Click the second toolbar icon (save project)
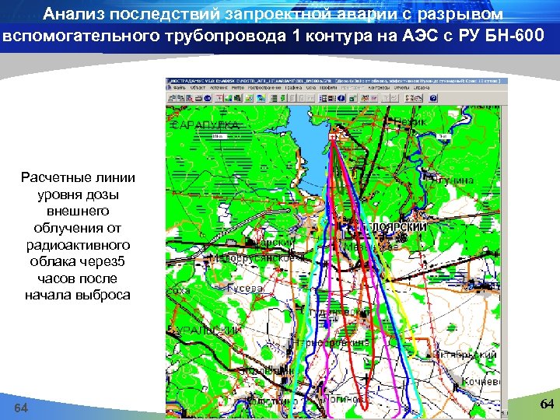 (181, 98)
